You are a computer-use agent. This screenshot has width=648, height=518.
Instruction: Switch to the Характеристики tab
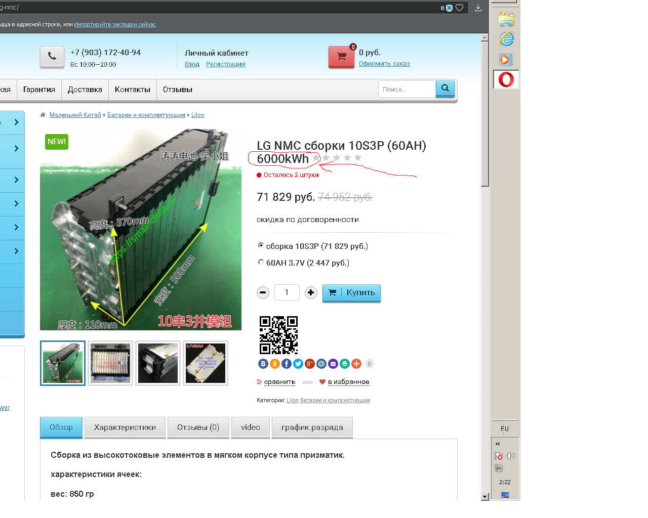[125, 427]
